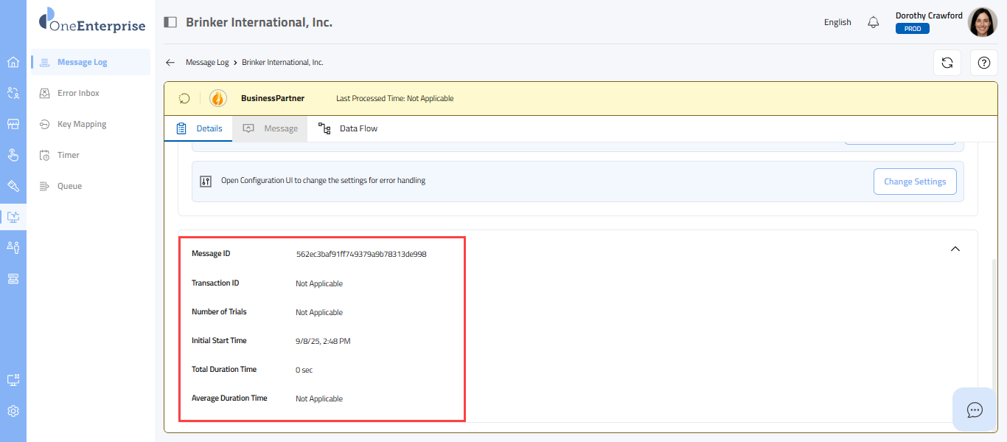Toggle the sidebar panel icon beside title
1007x442 pixels.
pos(170,22)
